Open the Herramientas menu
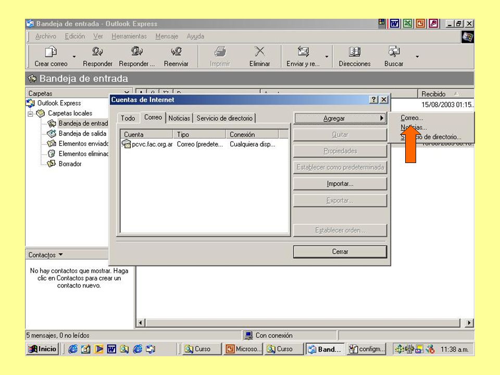The width and height of the screenshot is (500, 375). (x=129, y=36)
